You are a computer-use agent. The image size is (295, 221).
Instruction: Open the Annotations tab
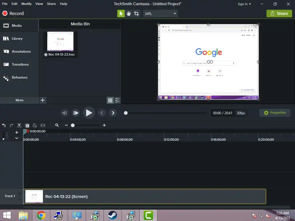pyautogui.click(x=19, y=52)
